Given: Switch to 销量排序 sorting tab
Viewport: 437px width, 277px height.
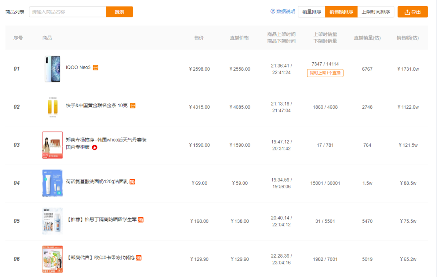Looking at the screenshot, I should (312, 12).
